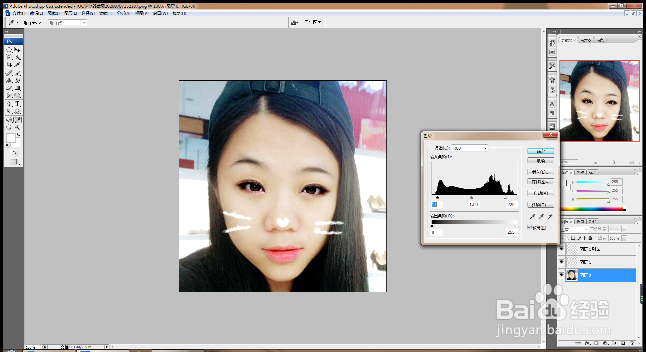Screen dimensions: 646x352
Task: Select the Healing Brush tool
Action: coord(9,73)
